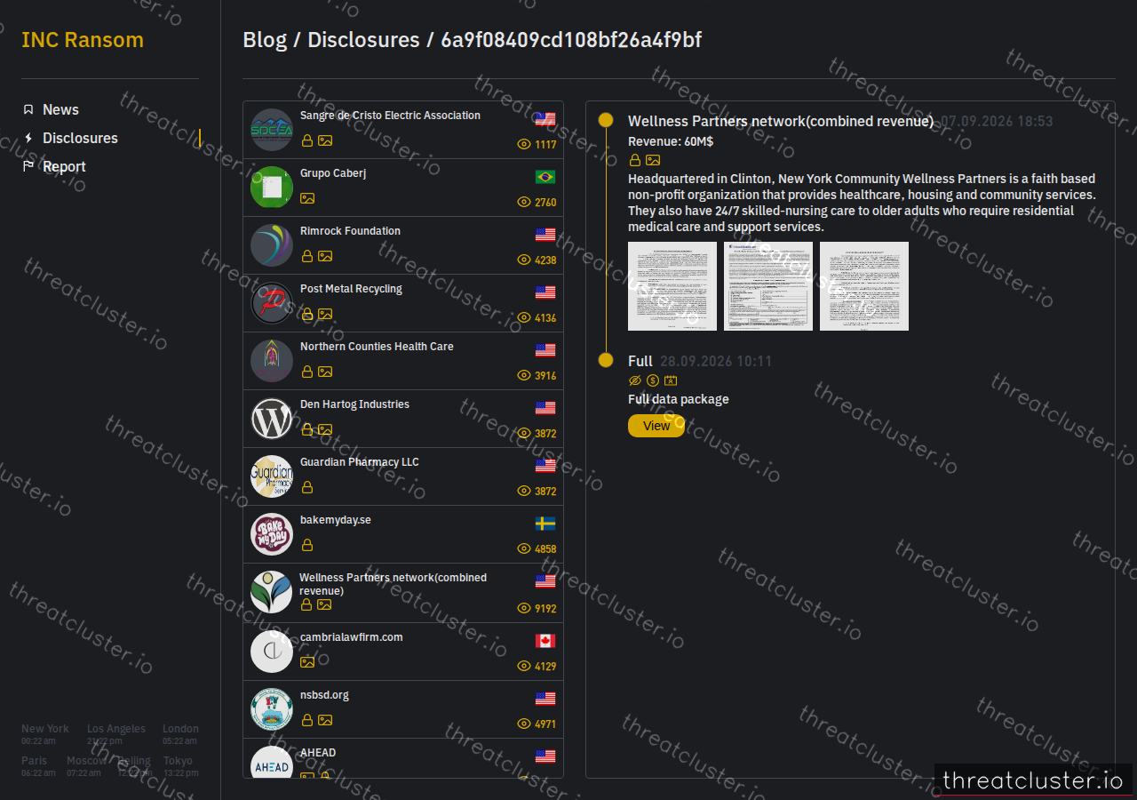Open the first document thumbnail in details
The height and width of the screenshot is (800, 1137).
click(x=672, y=286)
